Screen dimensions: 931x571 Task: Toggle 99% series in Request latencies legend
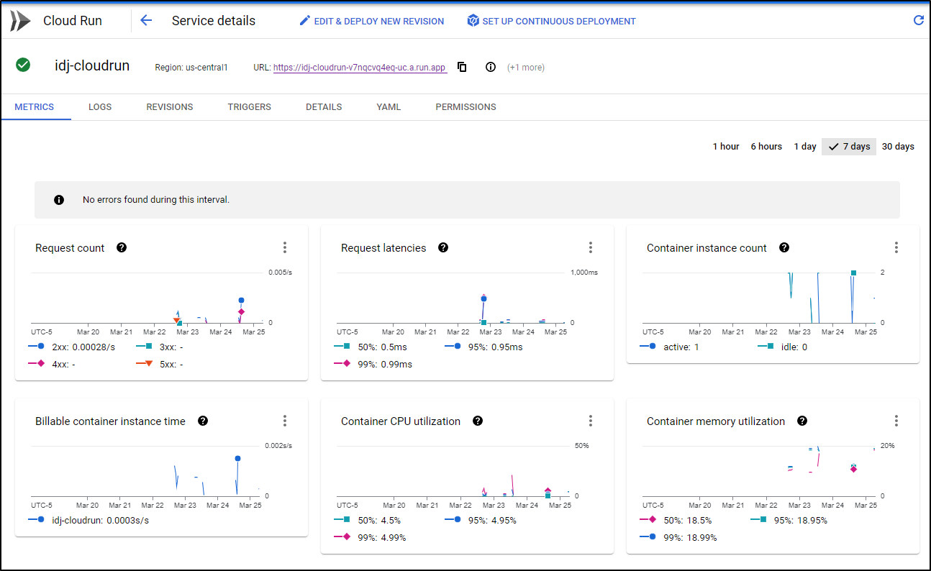coord(373,364)
